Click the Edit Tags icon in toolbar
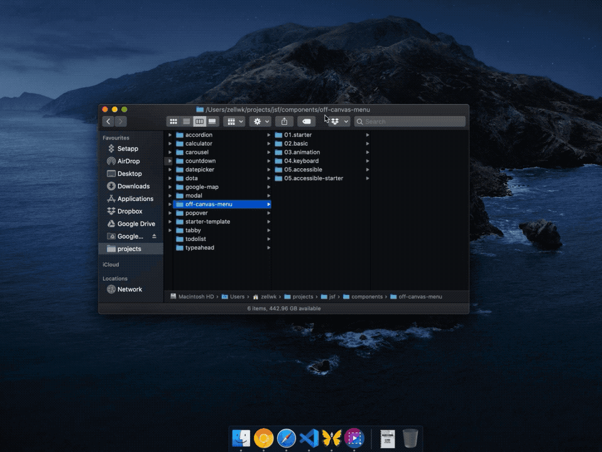The height and width of the screenshot is (452, 602). [x=306, y=121]
